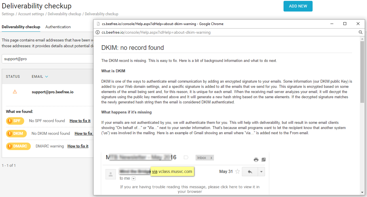Click the DKIM warning badge
The image size is (367, 197).
[x=16, y=134]
